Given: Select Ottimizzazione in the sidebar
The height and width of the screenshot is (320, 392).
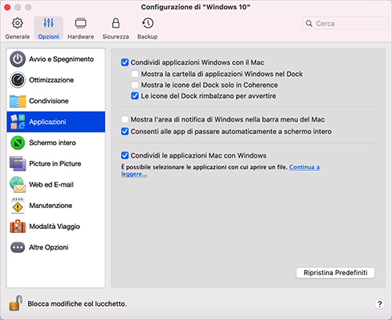Looking at the screenshot, I should pyautogui.click(x=51, y=80).
